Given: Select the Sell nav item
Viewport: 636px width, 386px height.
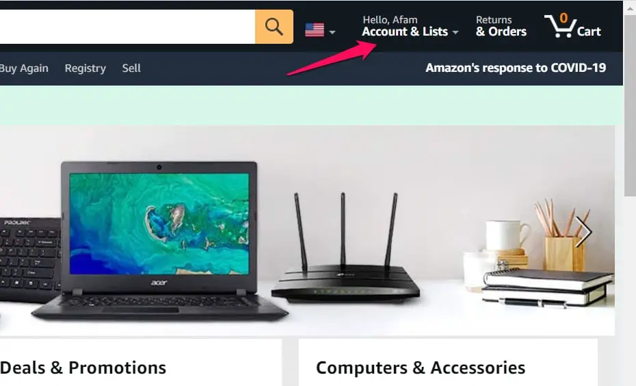Looking at the screenshot, I should [131, 68].
